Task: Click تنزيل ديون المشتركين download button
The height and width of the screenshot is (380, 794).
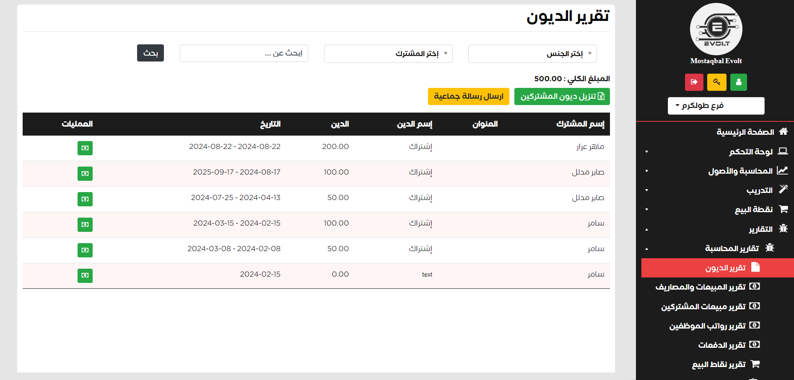Action: (562, 97)
